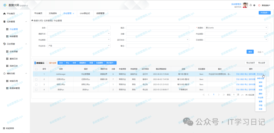Click the grid icon beside 转换管理
The height and width of the screenshot is (133, 274).
click(7, 36)
